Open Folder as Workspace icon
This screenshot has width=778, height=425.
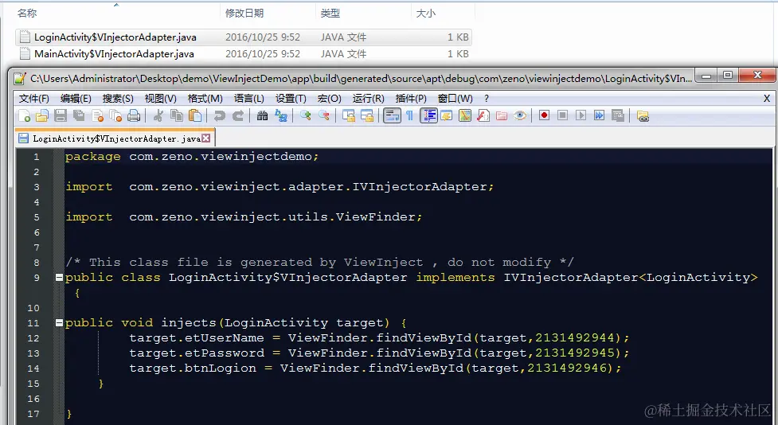click(x=502, y=116)
